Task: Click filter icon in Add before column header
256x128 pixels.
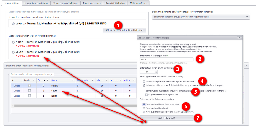Action: tap(120, 80)
